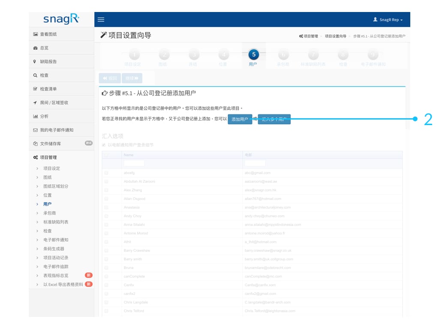Click wizard wand icon beside 项目设置向导

(x=104, y=35)
